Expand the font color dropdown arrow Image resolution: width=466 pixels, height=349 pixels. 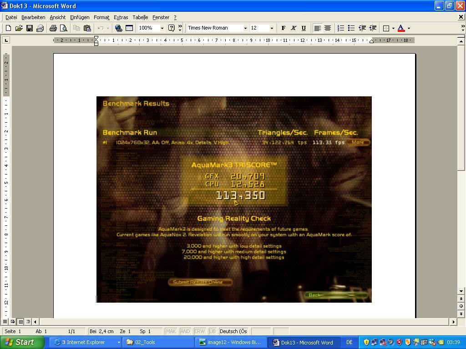409,28
